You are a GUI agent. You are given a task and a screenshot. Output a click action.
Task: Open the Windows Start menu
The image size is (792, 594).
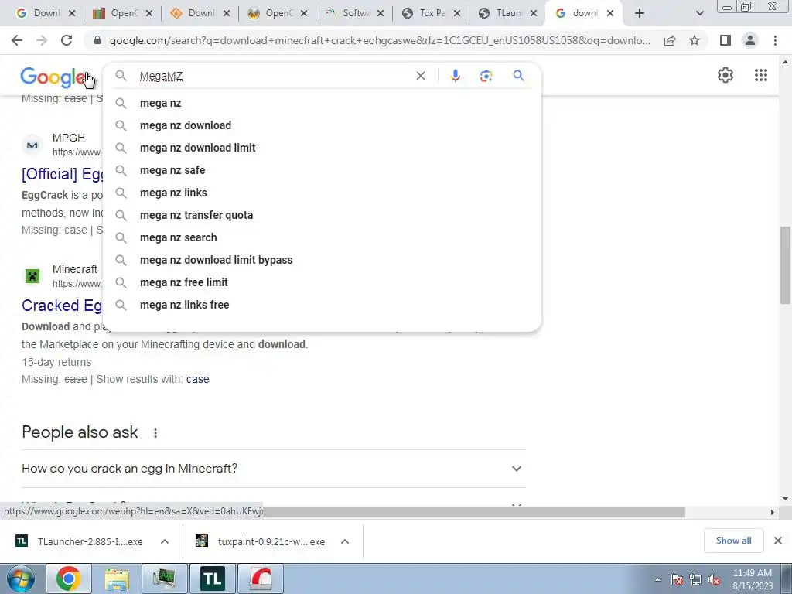(20, 579)
